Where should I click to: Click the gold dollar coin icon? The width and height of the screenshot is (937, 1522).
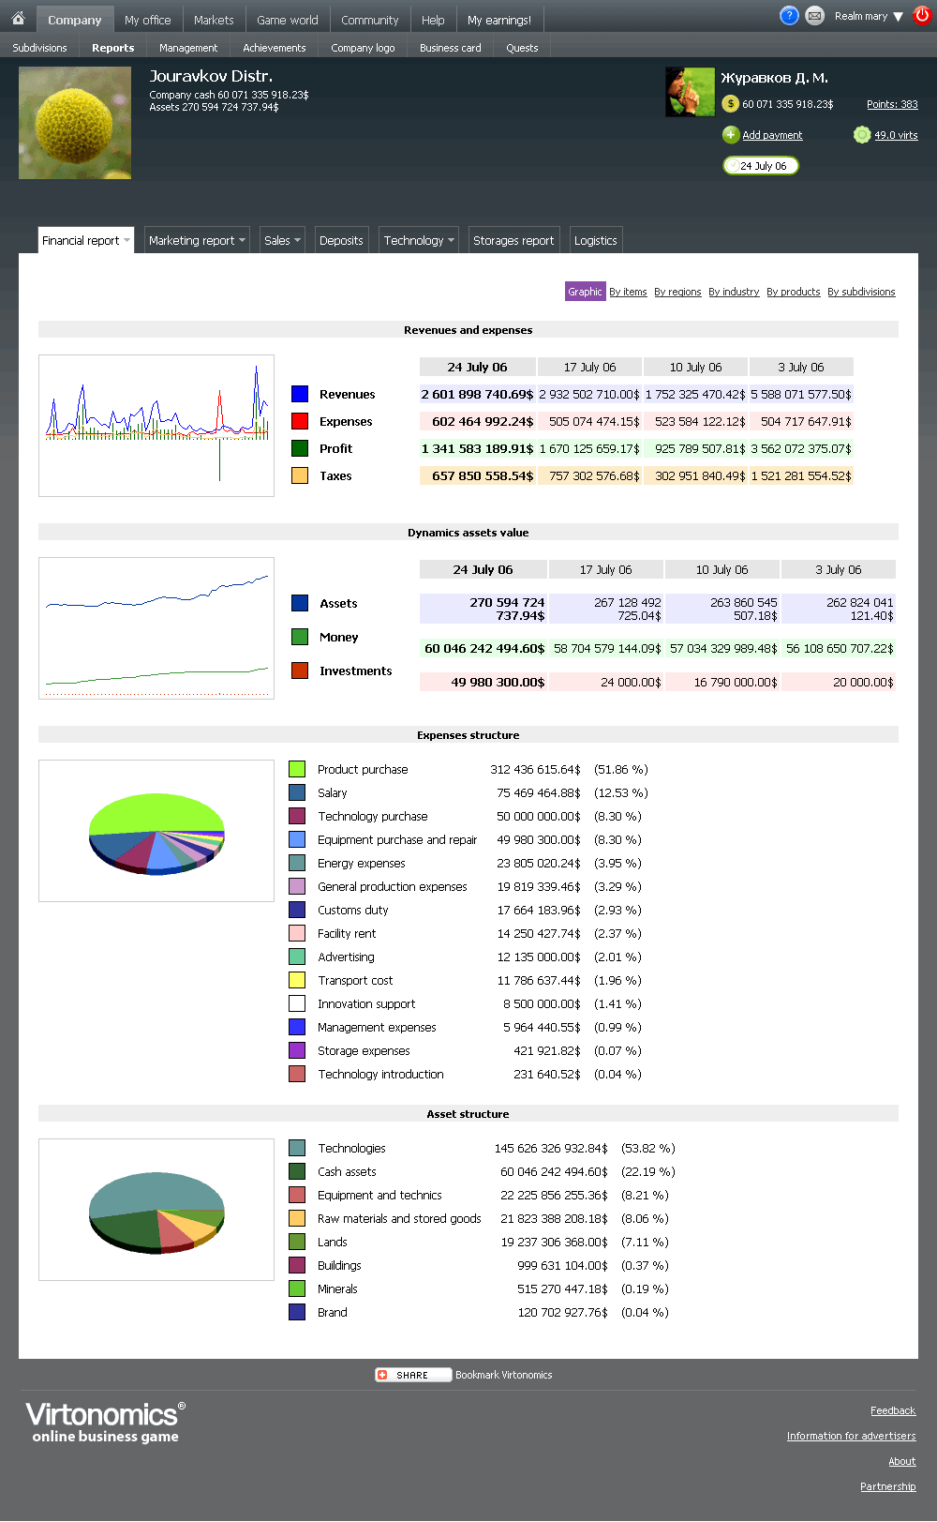coord(731,103)
